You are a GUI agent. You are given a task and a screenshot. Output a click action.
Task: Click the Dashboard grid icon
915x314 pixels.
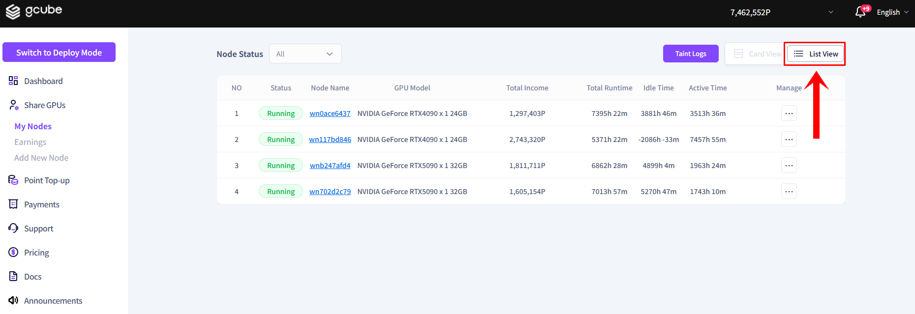(13, 81)
